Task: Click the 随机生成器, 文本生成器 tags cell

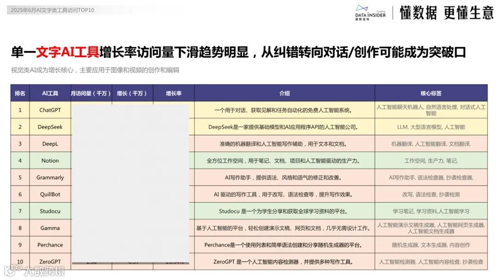Action: pos(431,245)
